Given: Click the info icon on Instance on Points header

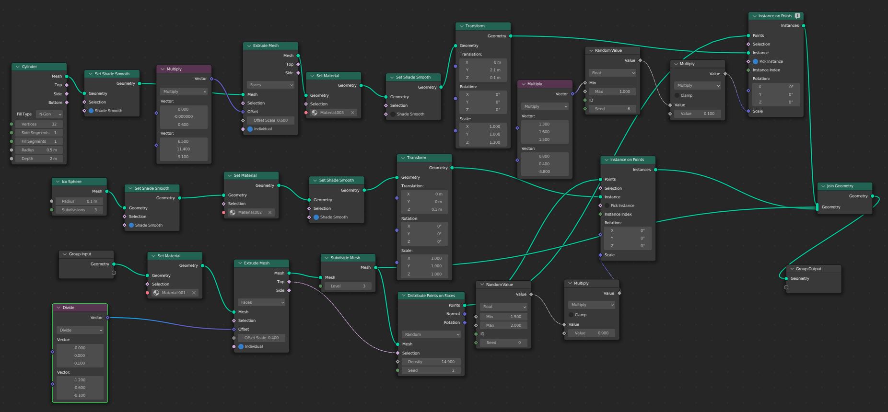Looking at the screenshot, I should [x=797, y=16].
